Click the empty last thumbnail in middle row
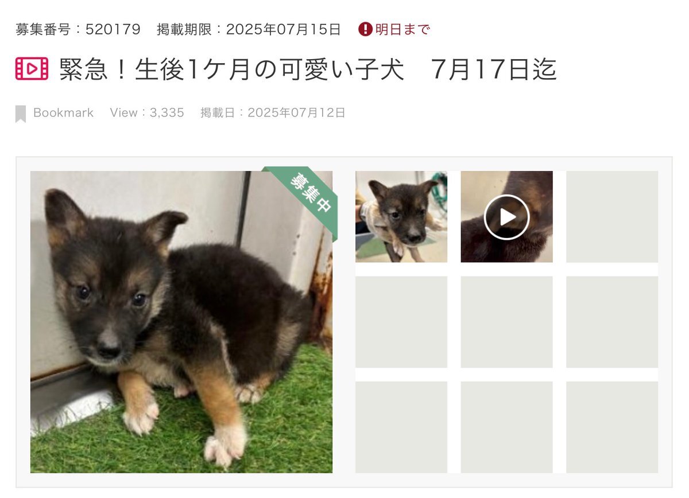Image resolution: width=689 pixels, height=498 pixels. 612,322
